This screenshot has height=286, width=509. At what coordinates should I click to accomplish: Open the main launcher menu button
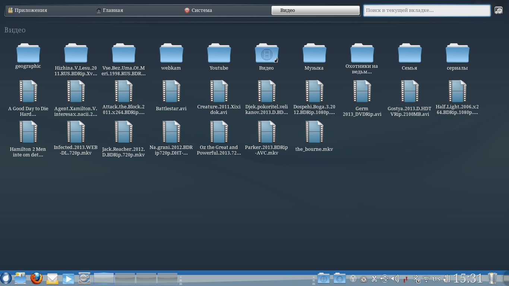click(x=6, y=278)
